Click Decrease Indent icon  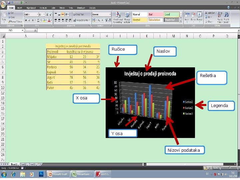[67, 20]
